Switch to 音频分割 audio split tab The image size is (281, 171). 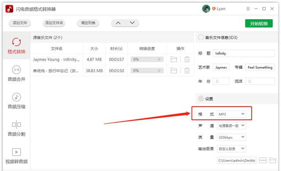pos(17,128)
